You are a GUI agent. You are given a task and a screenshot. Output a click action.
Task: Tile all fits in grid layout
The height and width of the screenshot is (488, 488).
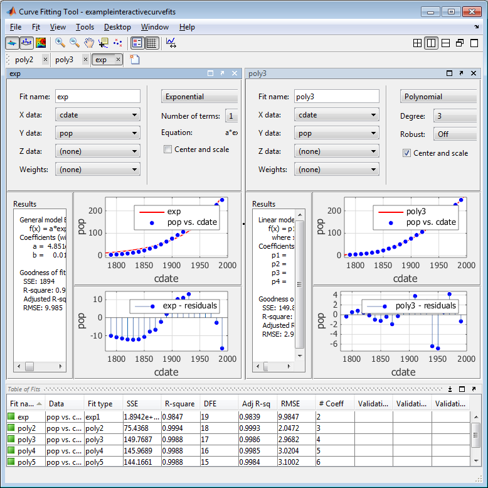coord(417,43)
